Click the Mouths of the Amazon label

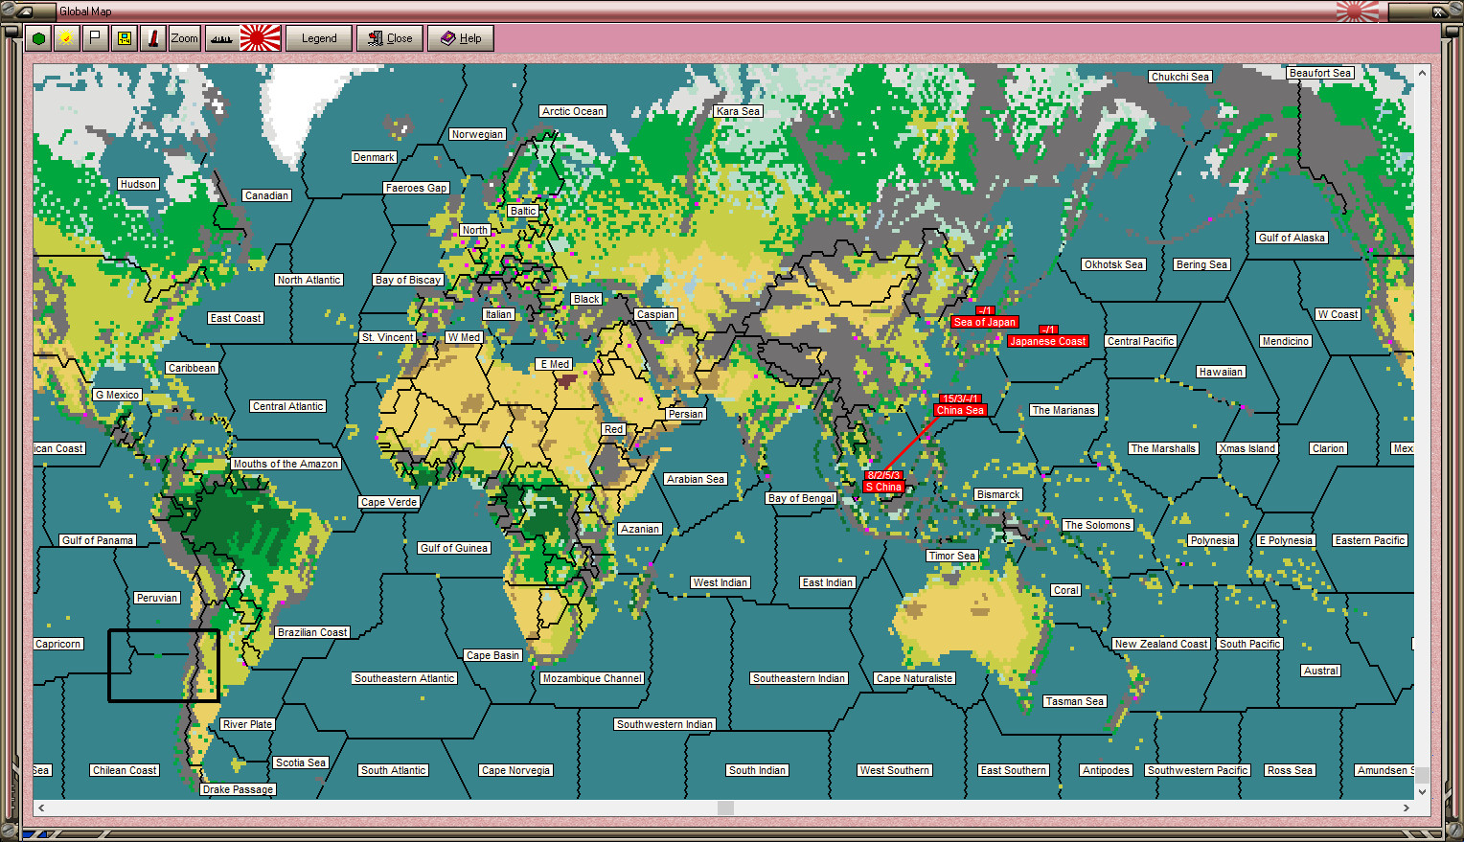click(286, 464)
